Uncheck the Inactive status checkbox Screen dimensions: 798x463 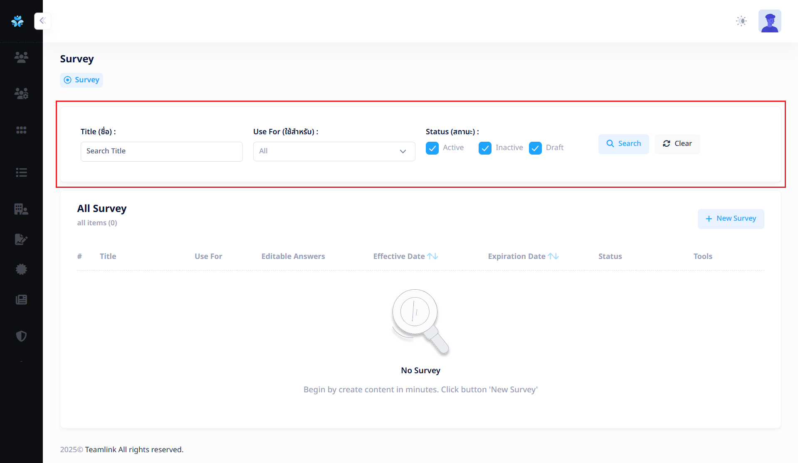485,148
